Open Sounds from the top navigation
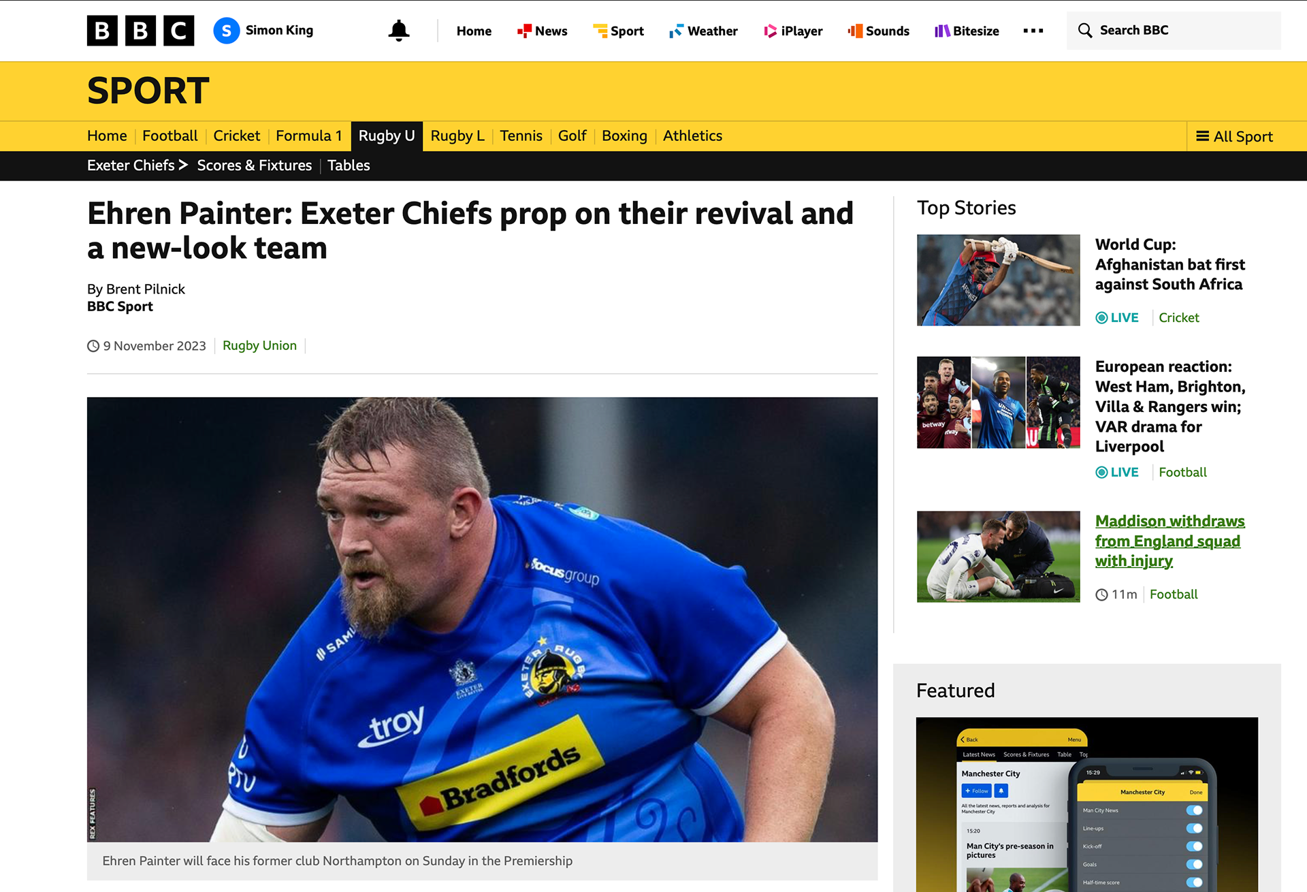Image resolution: width=1307 pixels, height=892 pixels. point(878,31)
